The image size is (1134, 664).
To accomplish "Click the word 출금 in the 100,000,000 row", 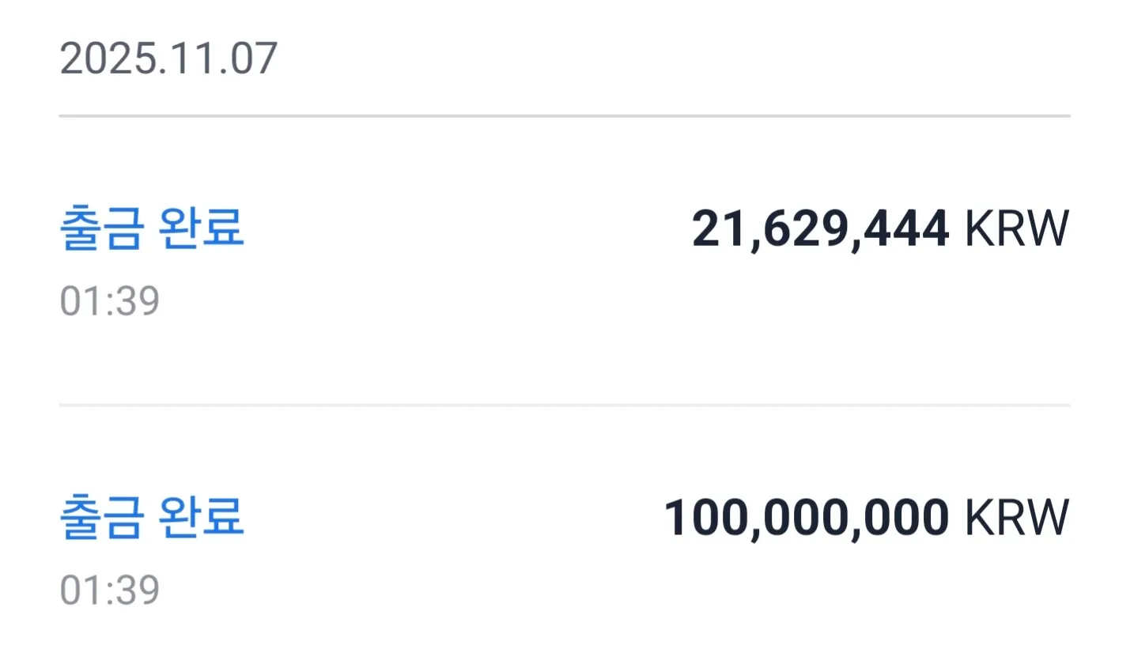I will (102, 518).
